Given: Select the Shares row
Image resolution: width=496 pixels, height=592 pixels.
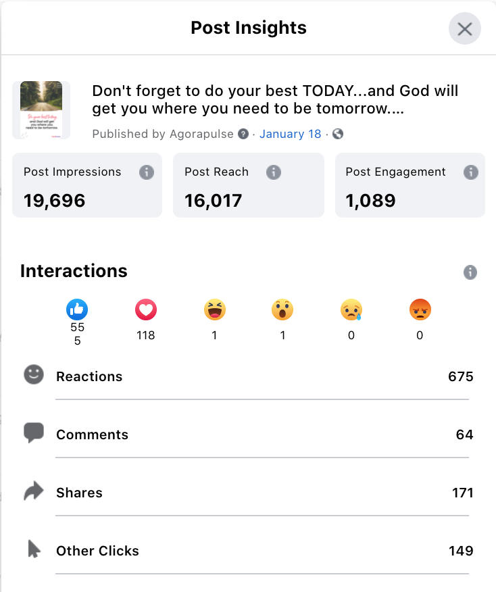Looking at the screenshot, I should point(249,493).
